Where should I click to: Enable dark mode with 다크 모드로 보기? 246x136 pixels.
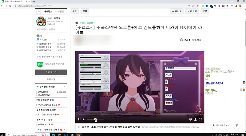pos(221,125)
